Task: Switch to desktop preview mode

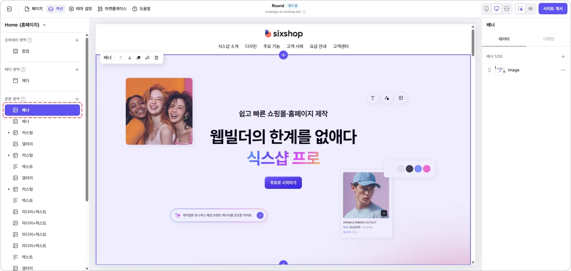Action: [x=497, y=9]
